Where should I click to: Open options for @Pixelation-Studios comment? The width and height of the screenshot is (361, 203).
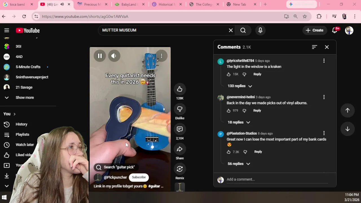(324, 133)
